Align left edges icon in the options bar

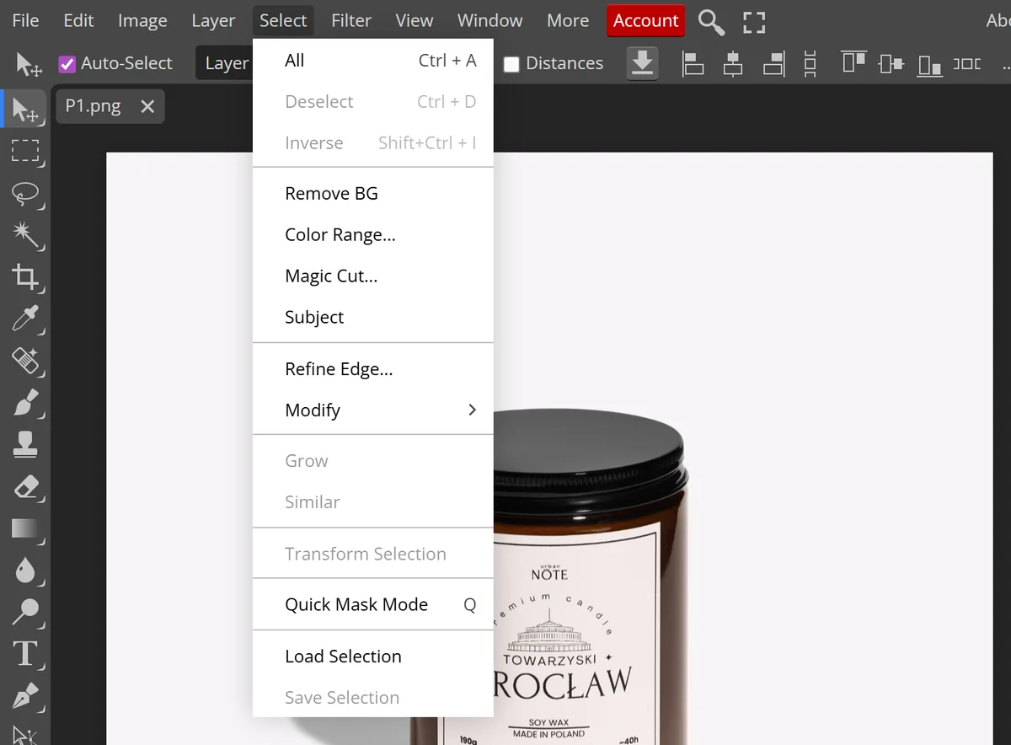click(693, 63)
